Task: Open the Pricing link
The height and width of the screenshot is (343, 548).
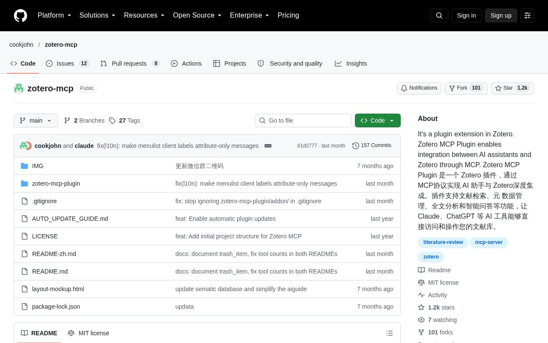Action: (x=288, y=15)
